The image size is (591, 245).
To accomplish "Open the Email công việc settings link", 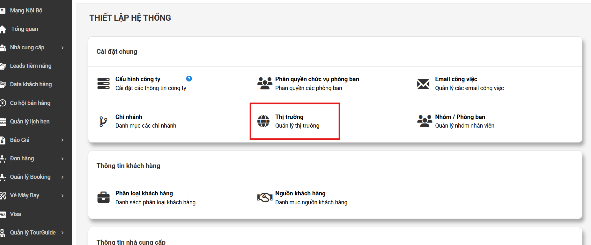I will [456, 79].
